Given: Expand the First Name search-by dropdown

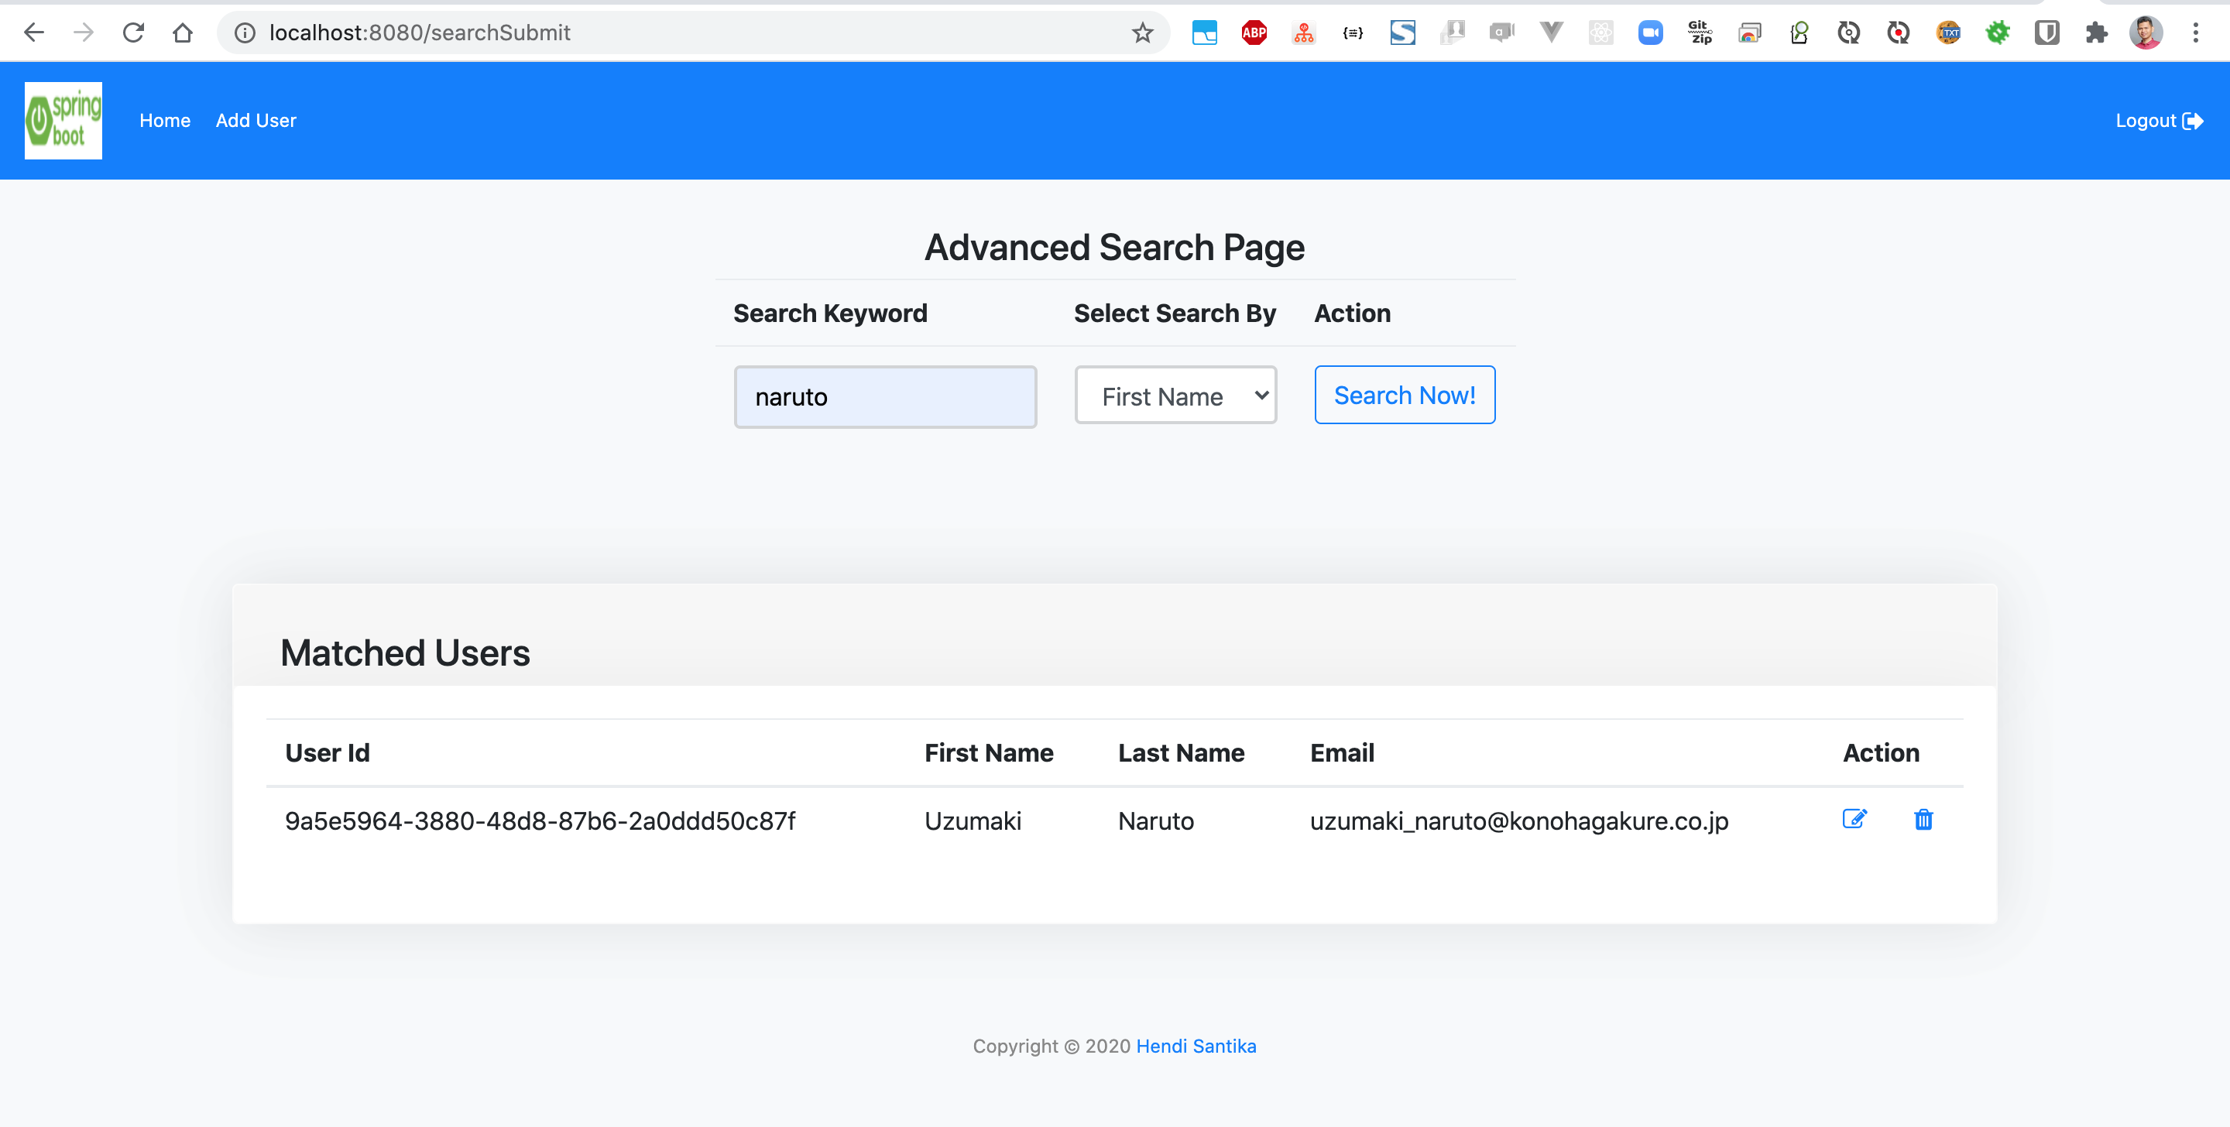Looking at the screenshot, I should tap(1175, 396).
